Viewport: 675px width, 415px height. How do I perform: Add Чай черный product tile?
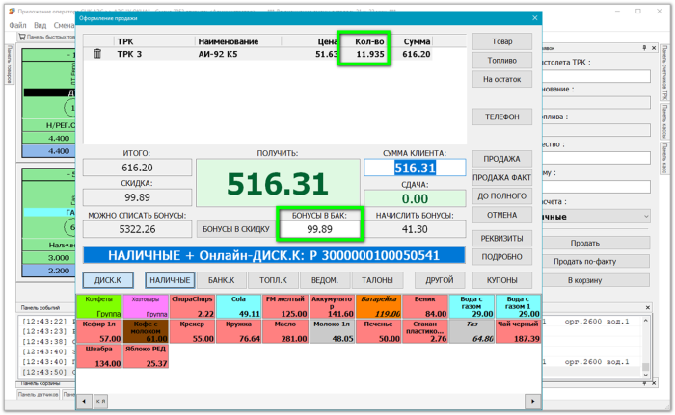(x=518, y=331)
